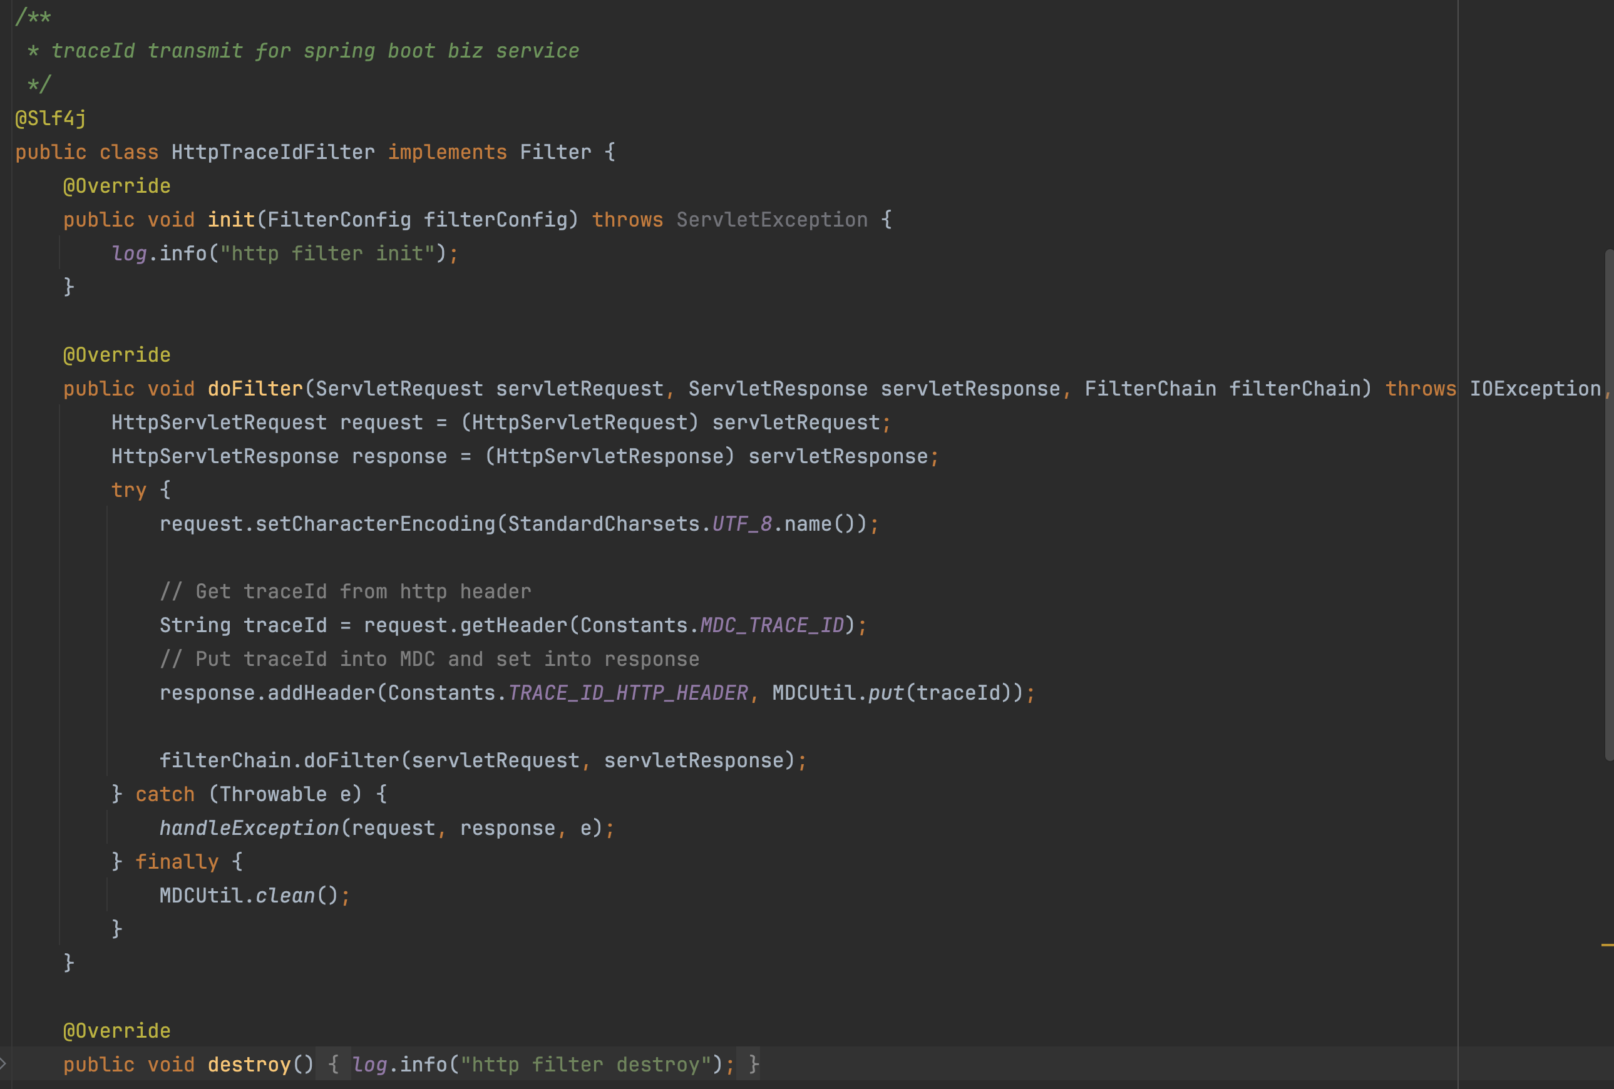Click comment "// Put traceId into MDC and set into response"

tap(429, 658)
